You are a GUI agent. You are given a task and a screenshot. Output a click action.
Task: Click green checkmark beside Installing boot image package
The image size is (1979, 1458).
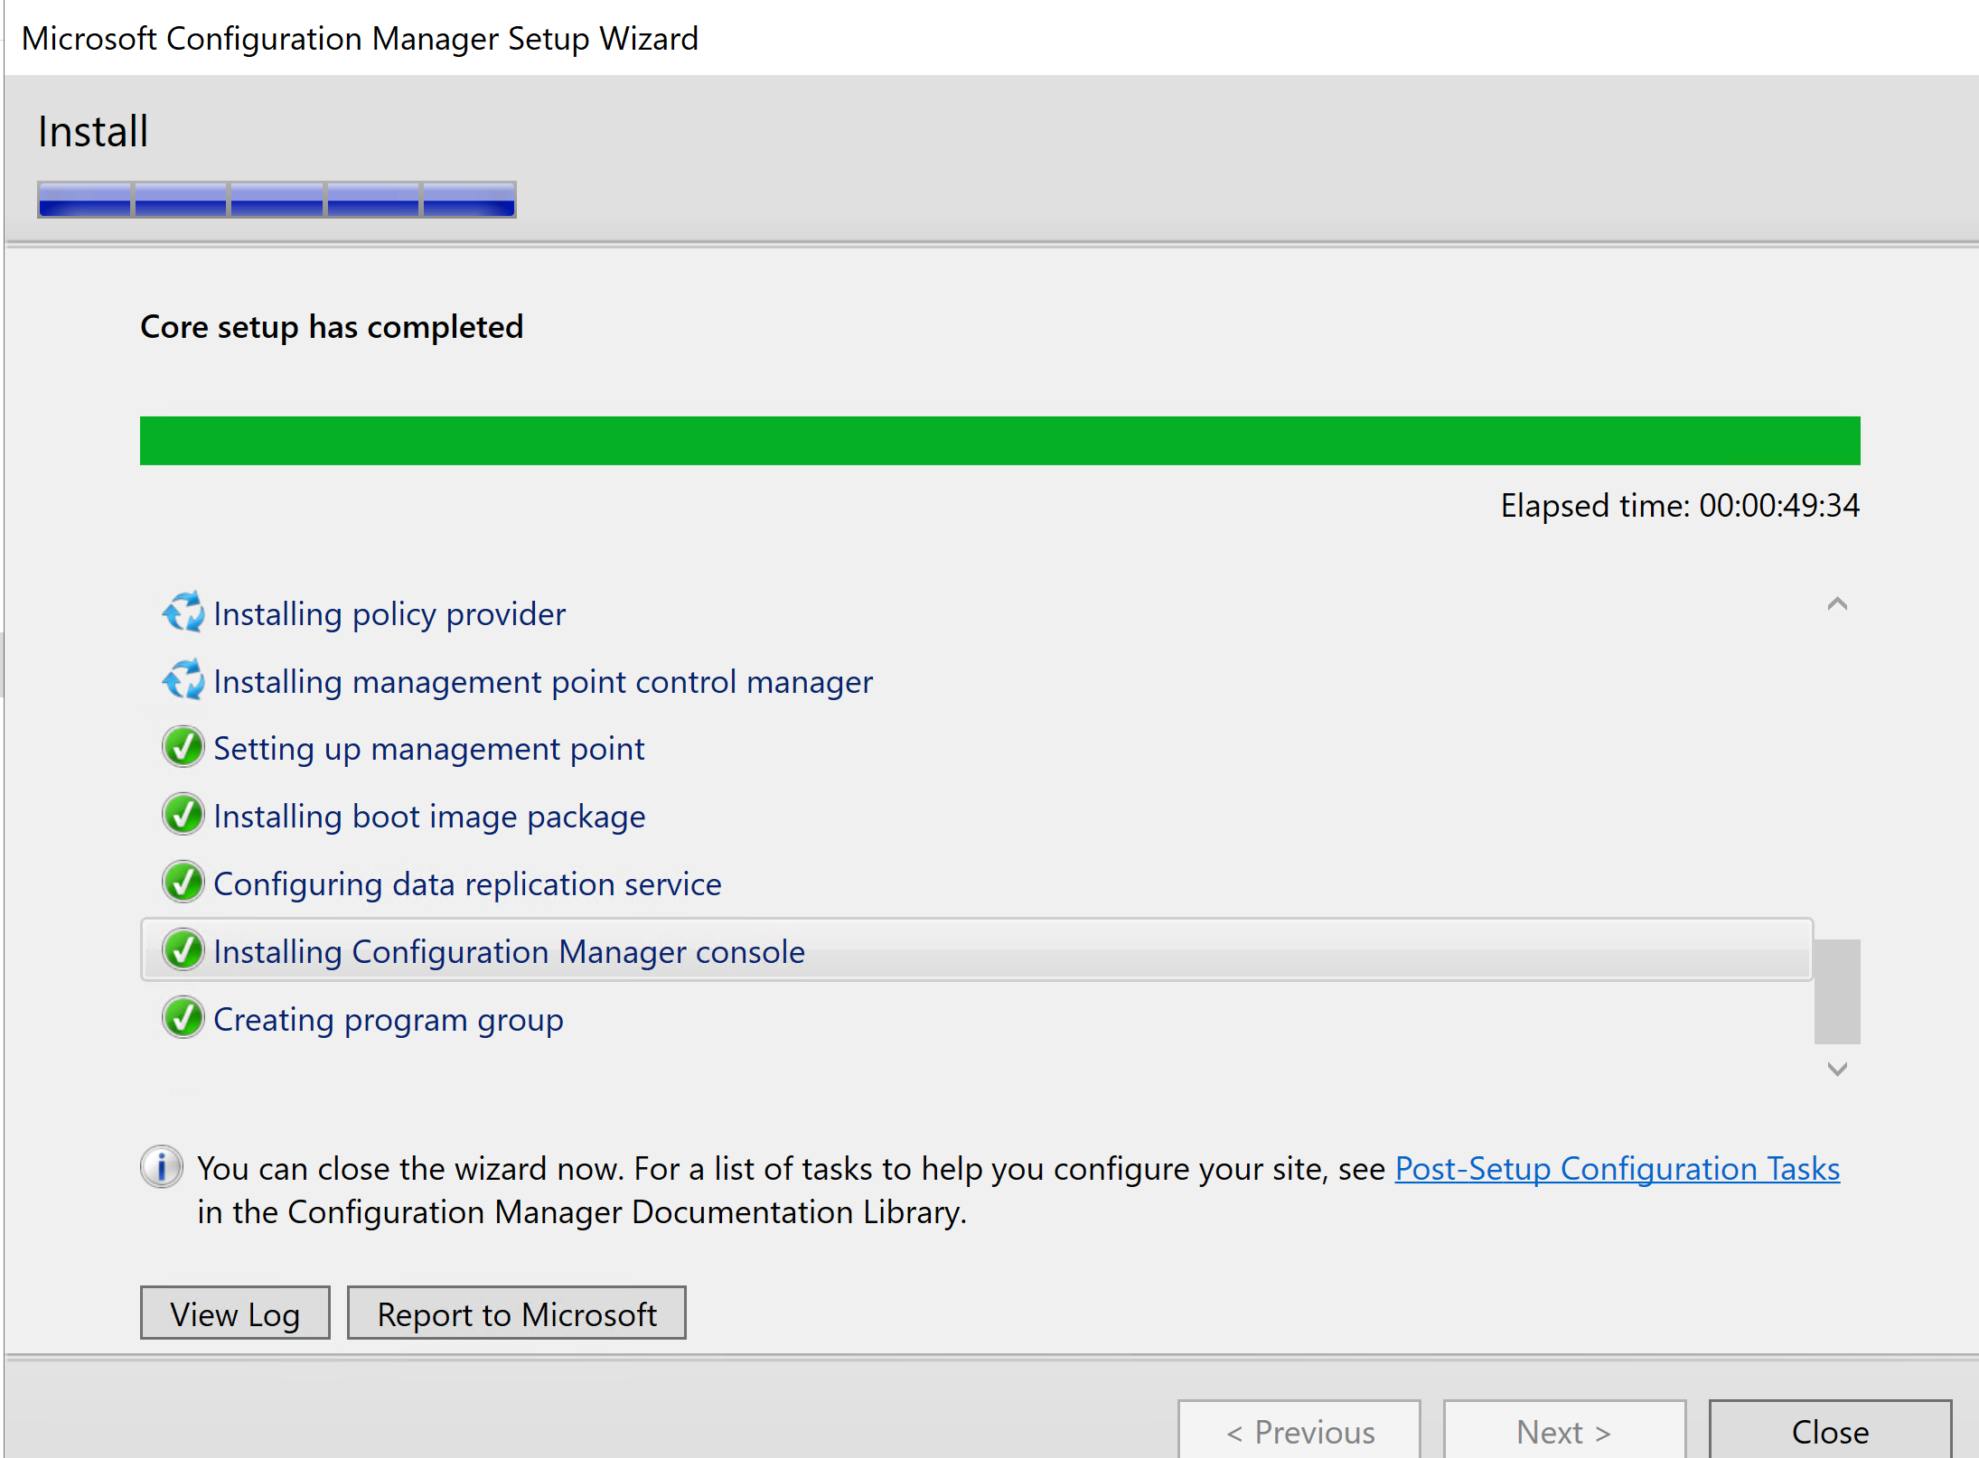pyautogui.click(x=183, y=815)
